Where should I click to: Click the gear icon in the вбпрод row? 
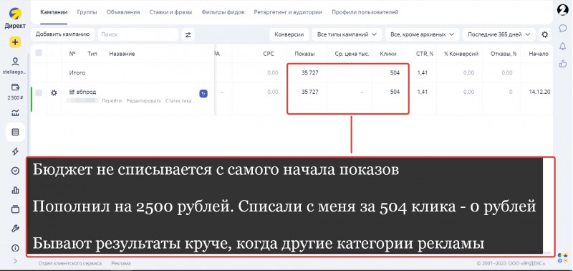(54, 92)
